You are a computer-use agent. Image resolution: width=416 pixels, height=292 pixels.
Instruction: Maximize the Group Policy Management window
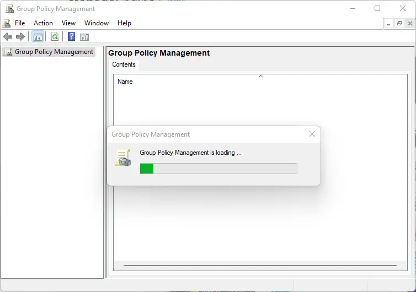pos(377,8)
